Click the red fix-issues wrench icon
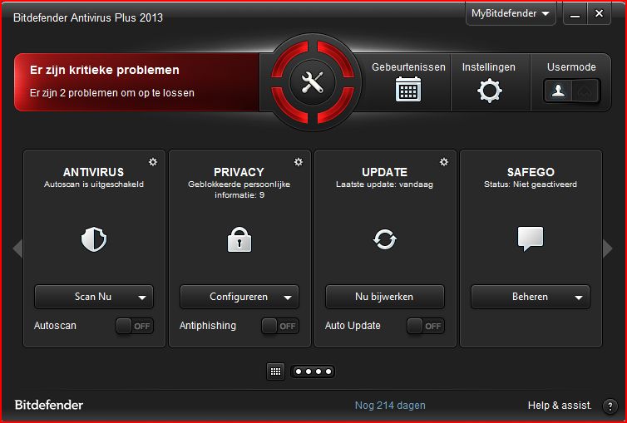The height and width of the screenshot is (423, 627). (313, 82)
